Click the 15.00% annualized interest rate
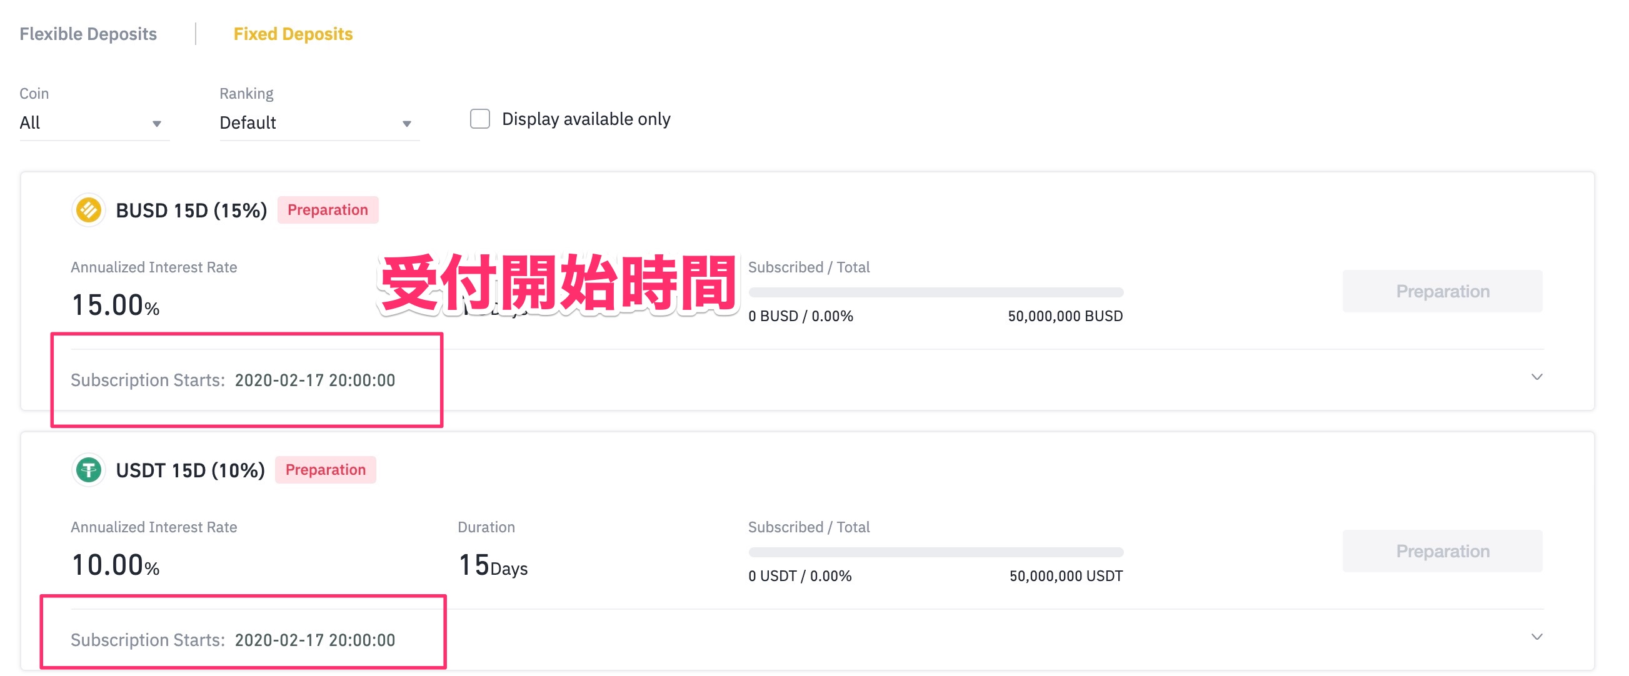Image resolution: width=1629 pixels, height=676 pixels. [x=115, y=305]
